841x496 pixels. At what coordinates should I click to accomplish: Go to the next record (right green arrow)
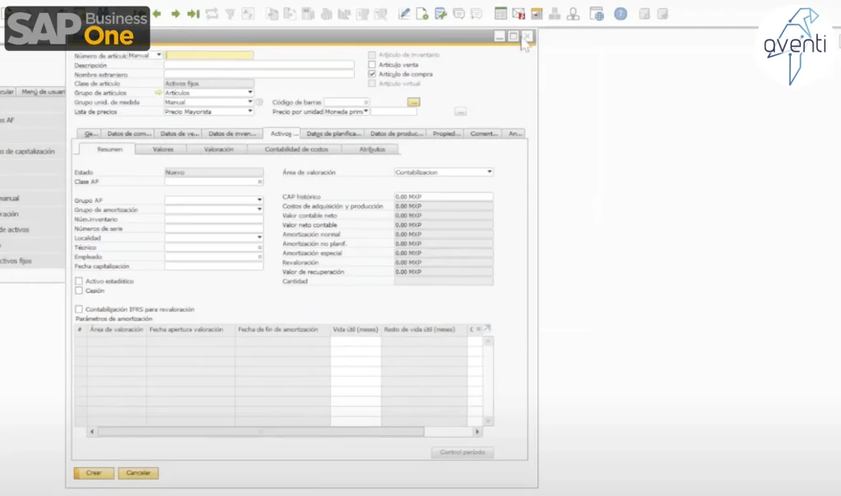[x=176, y=13]
